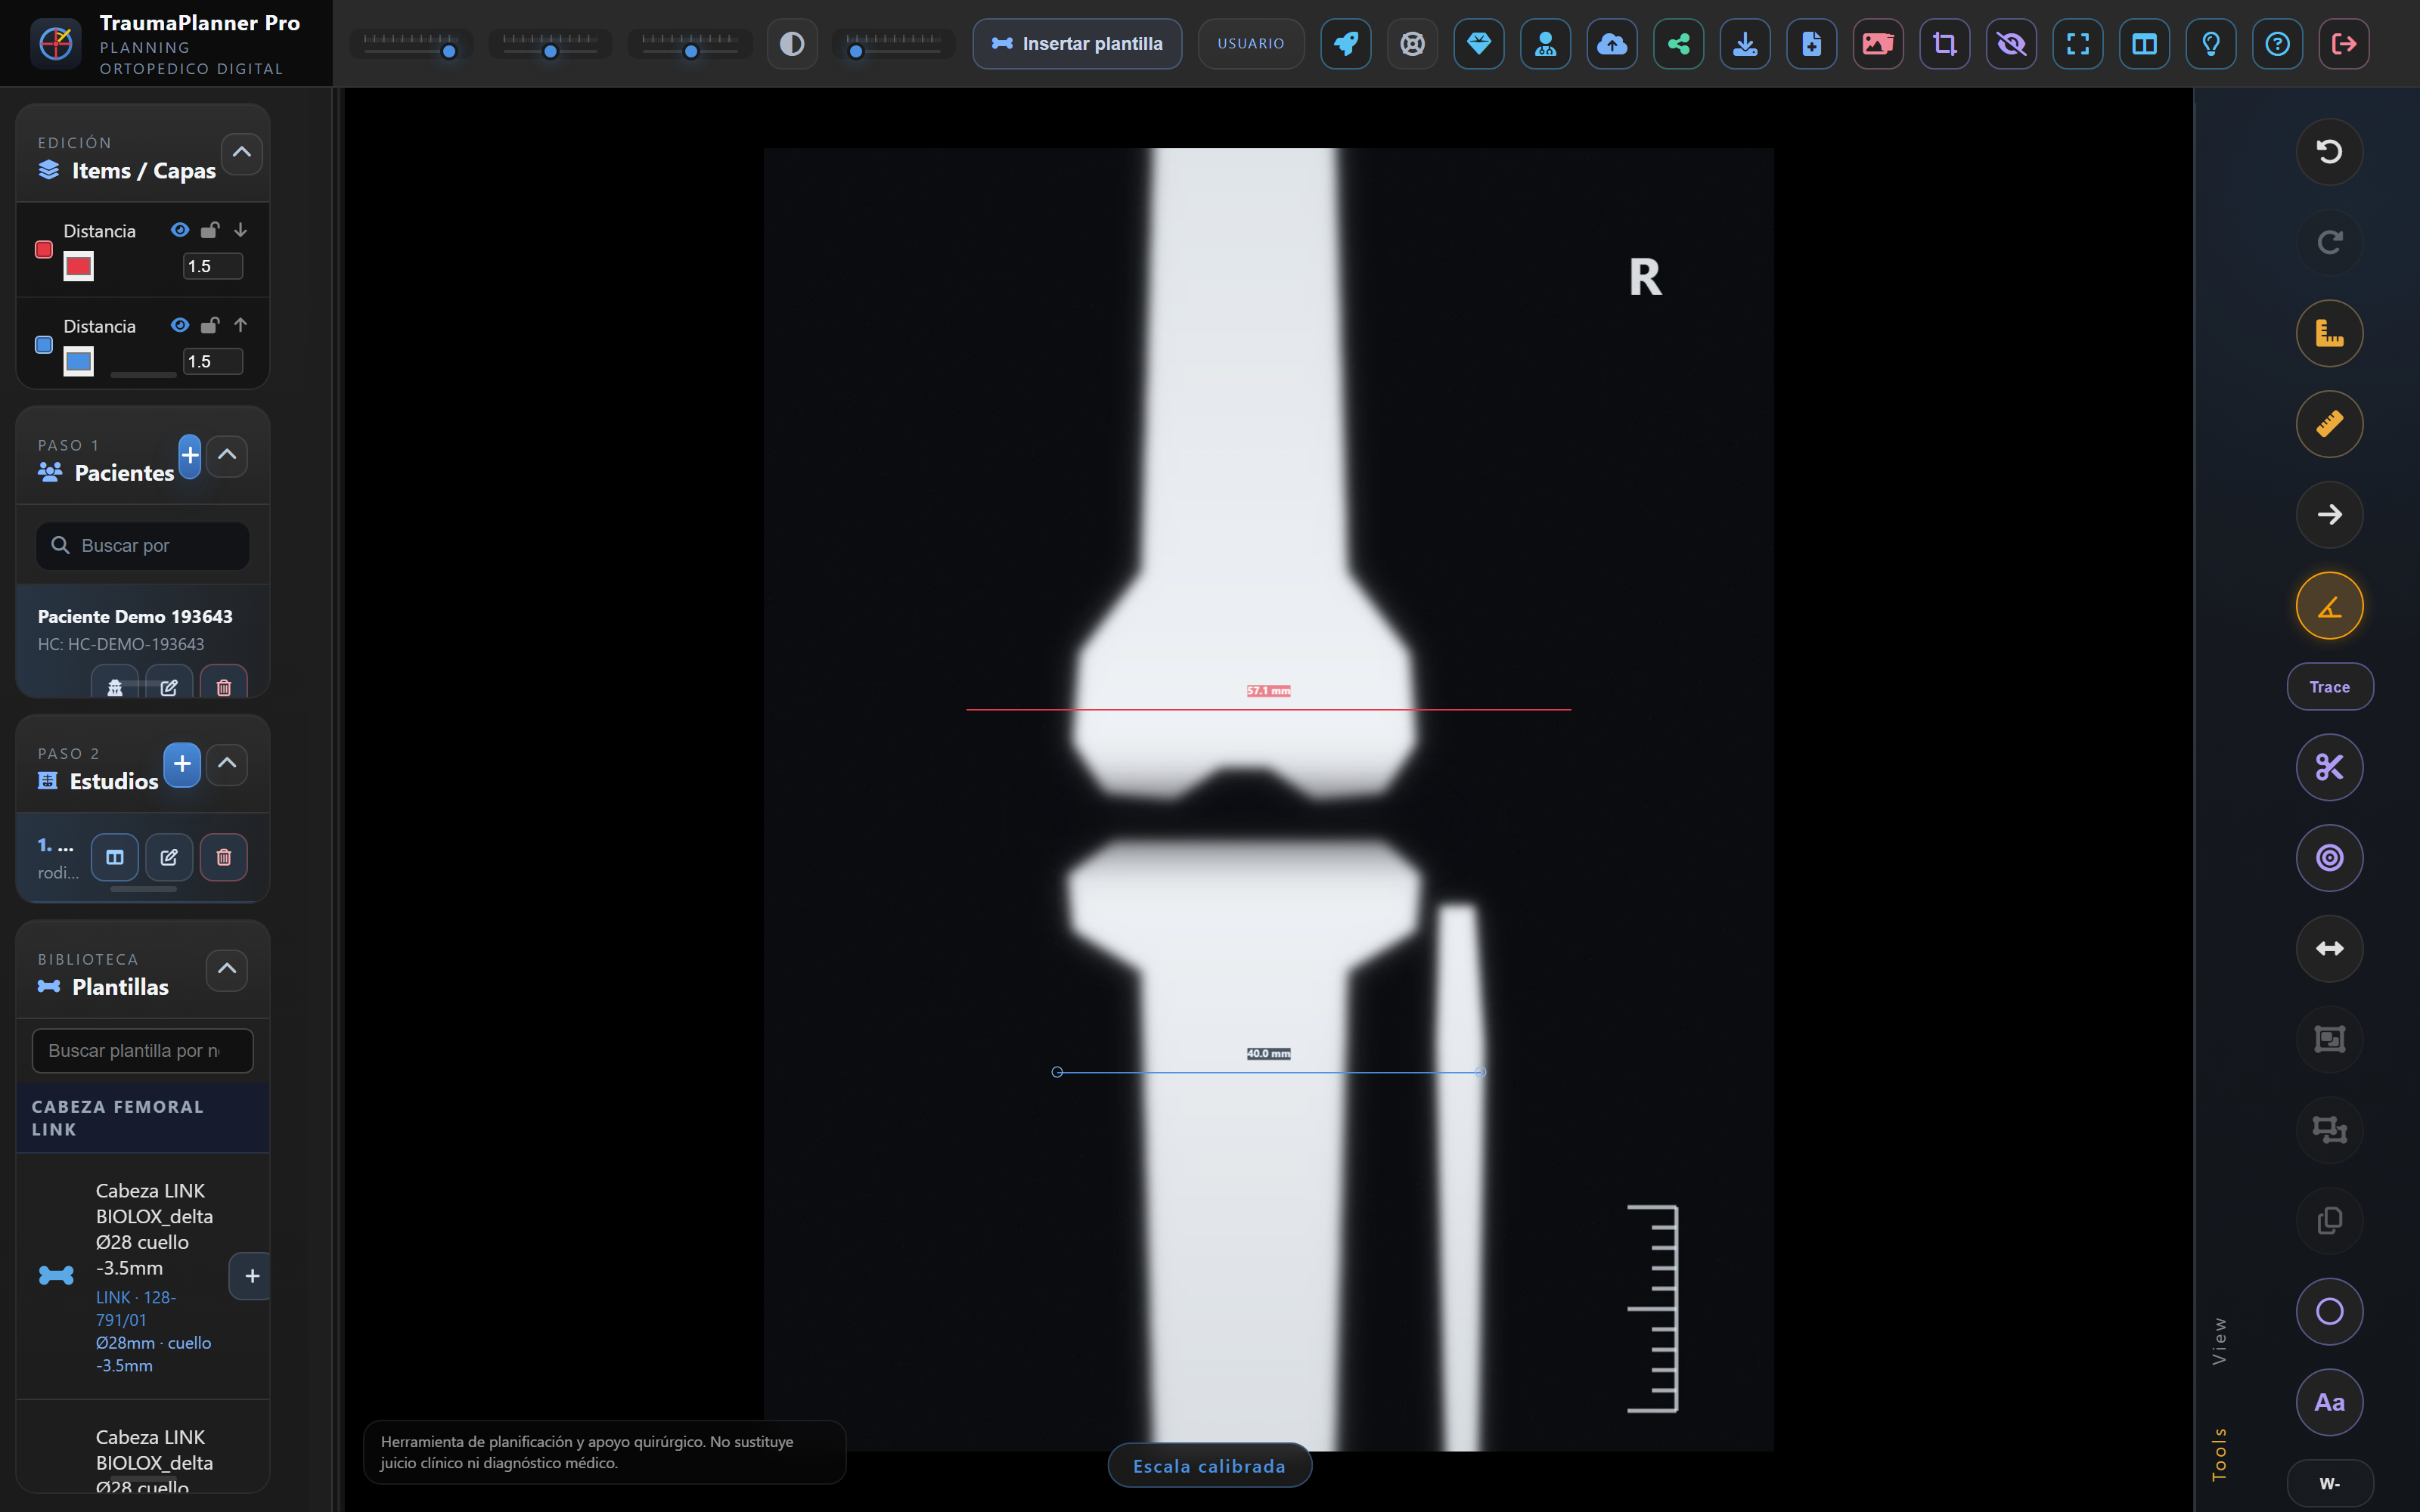Click the grayed copy duplicate icon

point(2329,1221)
